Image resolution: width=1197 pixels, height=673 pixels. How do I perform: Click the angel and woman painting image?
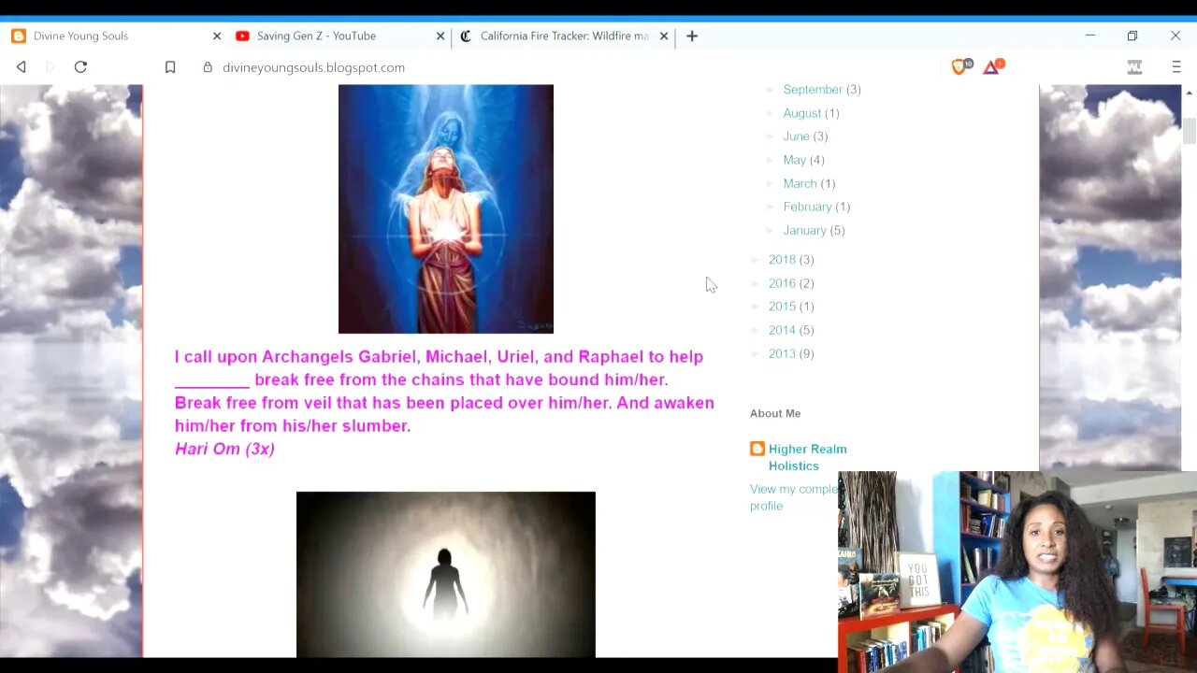click(446, 208)
